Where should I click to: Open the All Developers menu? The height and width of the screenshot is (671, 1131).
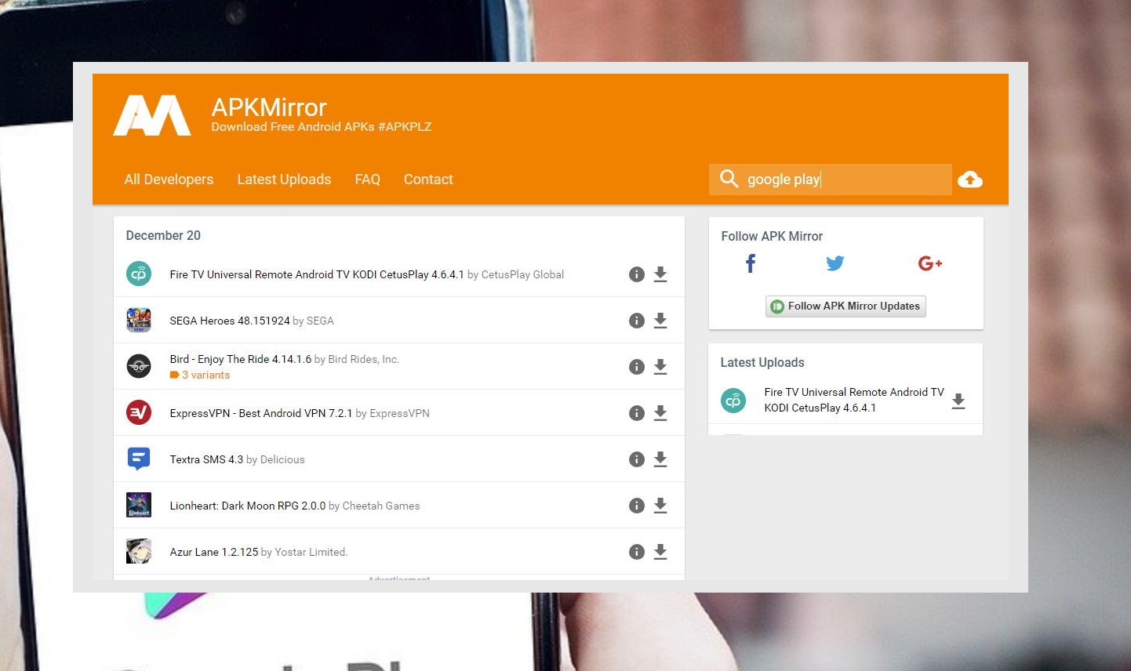click(x=169, y=180)
